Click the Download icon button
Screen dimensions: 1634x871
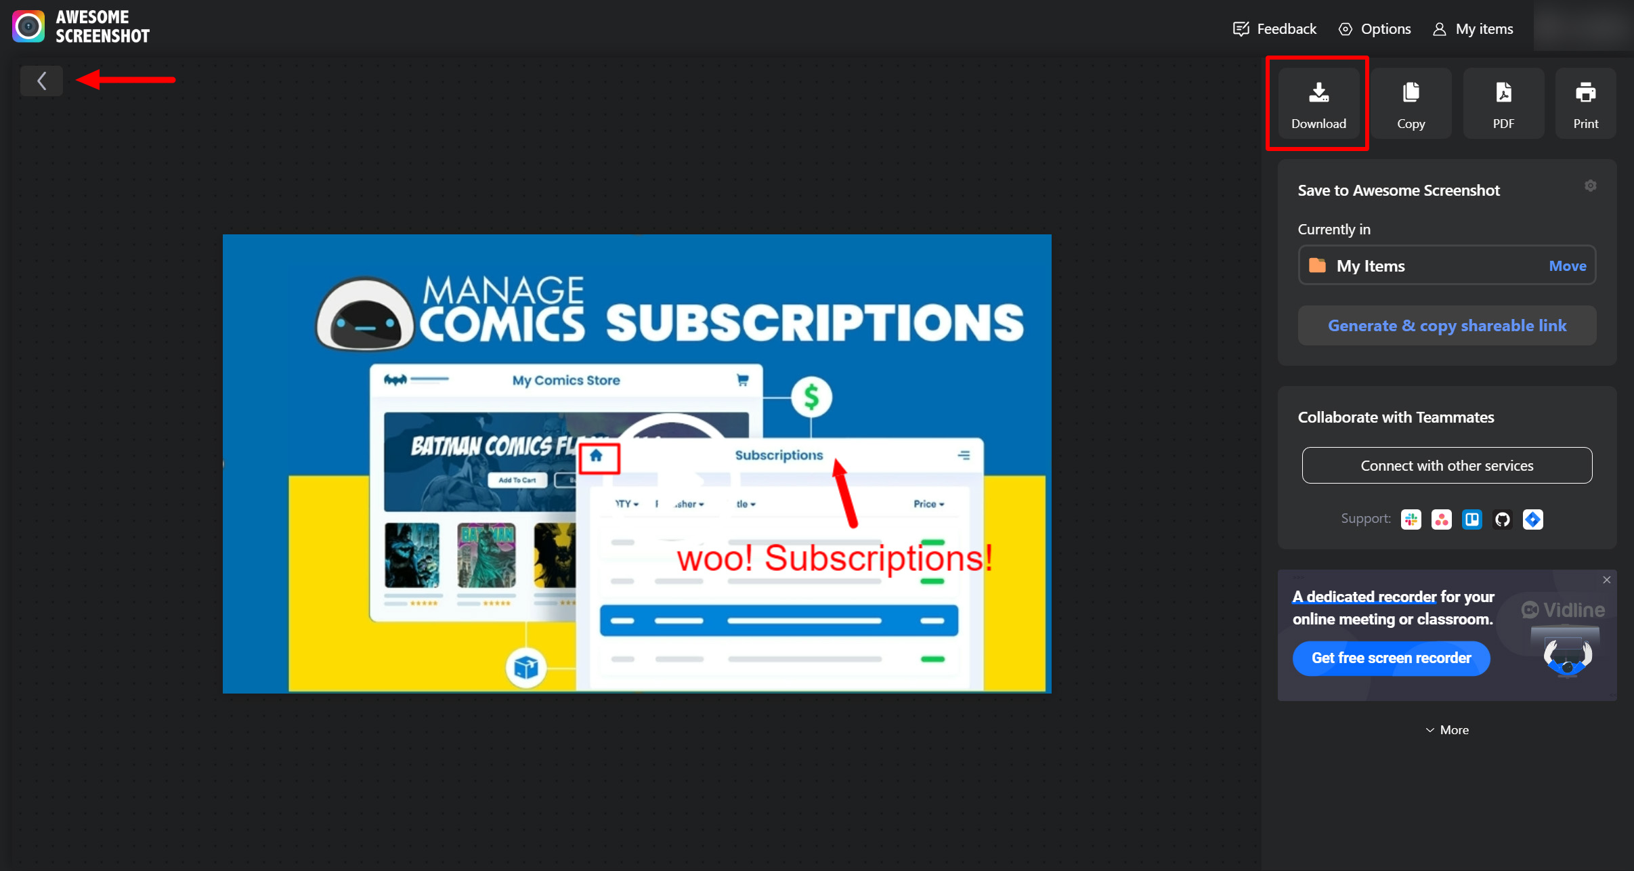(1318, 104)
